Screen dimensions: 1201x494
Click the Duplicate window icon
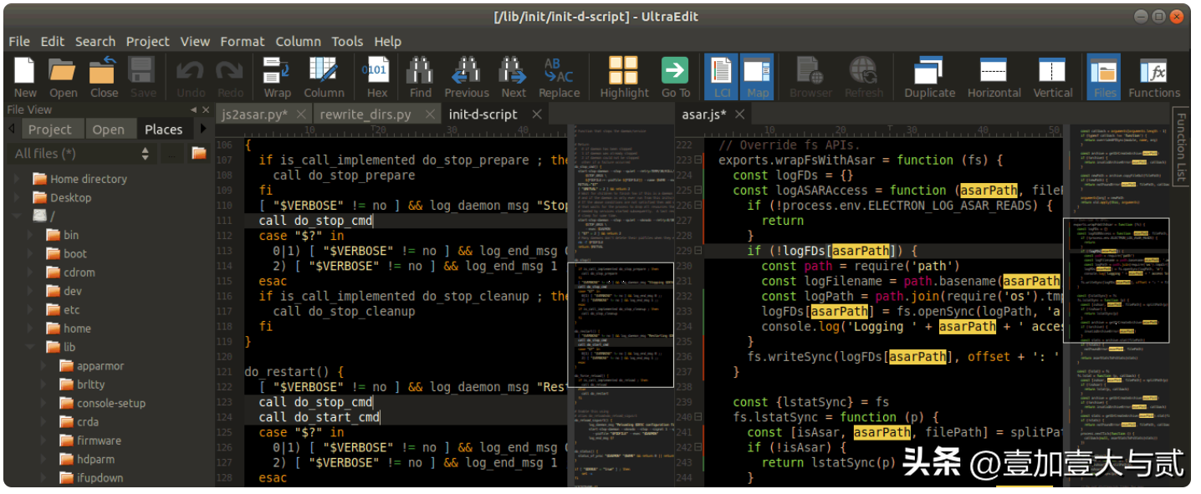(x=929, y=78)
